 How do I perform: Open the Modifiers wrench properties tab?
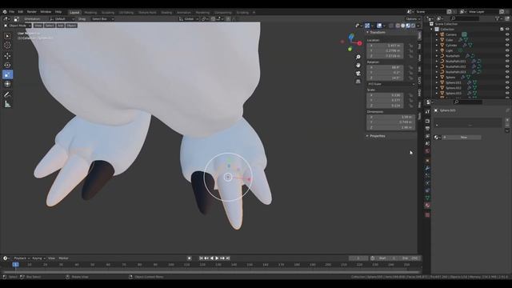tap(427, 168)
